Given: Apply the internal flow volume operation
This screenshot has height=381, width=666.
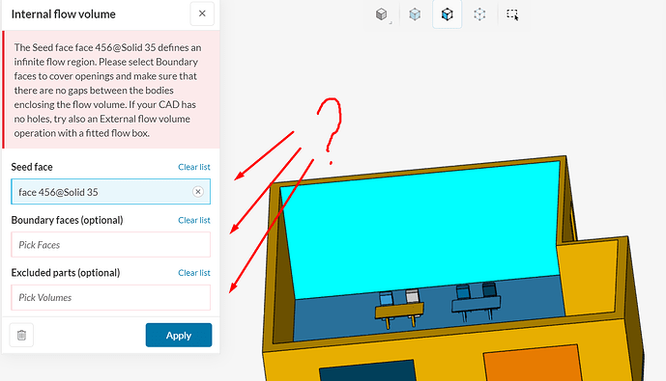Looking at the screenshot, I should [179, 336].
